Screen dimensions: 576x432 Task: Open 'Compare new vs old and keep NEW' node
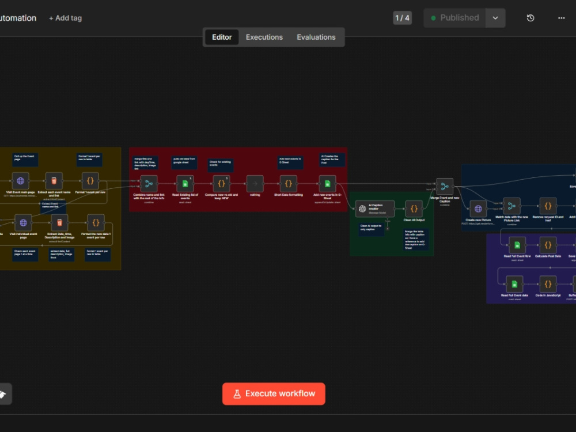(222, 184)
